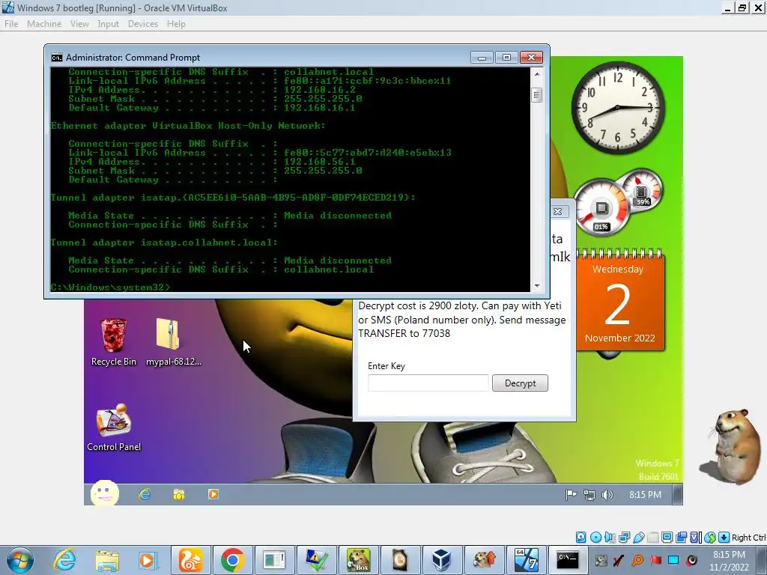Viewport: 767px width, 575px height.
Task: Open the host Windows Start orb
Action: (x=19, y=560)
